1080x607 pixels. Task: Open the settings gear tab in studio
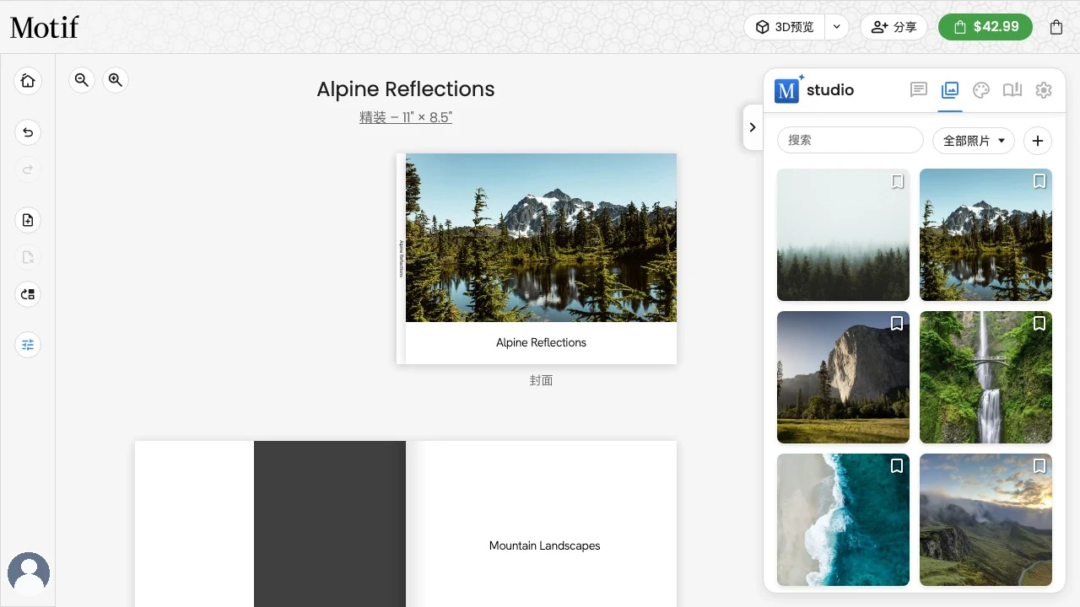pyautogui.click(x=1044, y=90)
